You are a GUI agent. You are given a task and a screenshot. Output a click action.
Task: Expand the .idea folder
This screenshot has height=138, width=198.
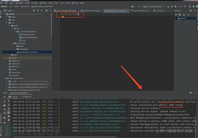point(7,17)
